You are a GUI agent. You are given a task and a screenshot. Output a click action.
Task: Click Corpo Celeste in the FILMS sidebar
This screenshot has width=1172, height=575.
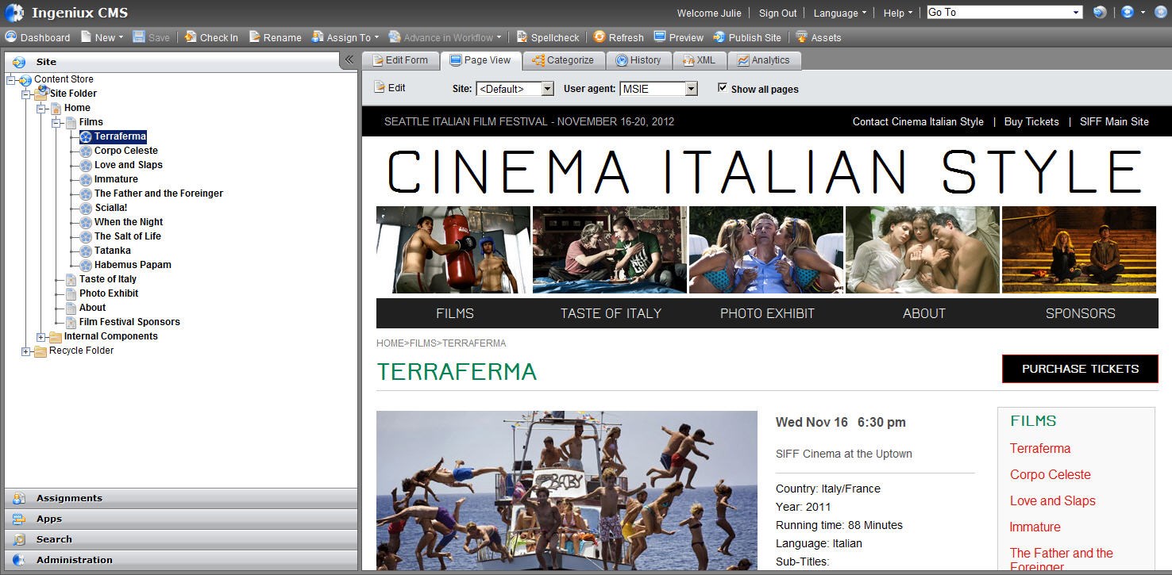coord(1050,474)
